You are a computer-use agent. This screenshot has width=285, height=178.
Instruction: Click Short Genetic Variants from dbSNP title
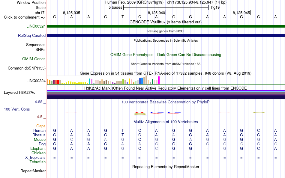coord(166,64)
